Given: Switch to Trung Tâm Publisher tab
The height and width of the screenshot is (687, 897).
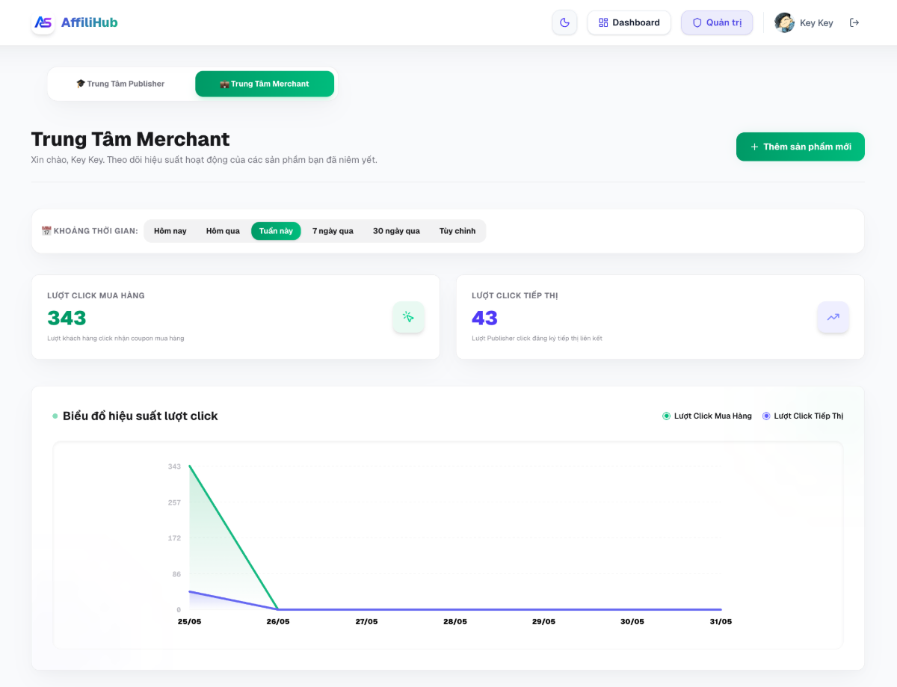Looking at the screenshot, I should pyautogui.click(x=120, y=84).
